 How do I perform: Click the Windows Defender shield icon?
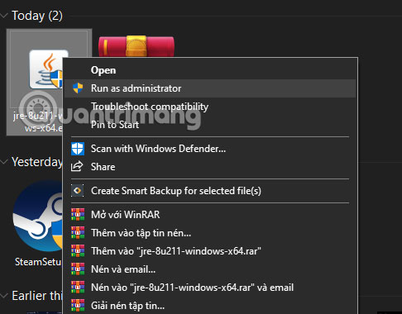tap(78, 149)
